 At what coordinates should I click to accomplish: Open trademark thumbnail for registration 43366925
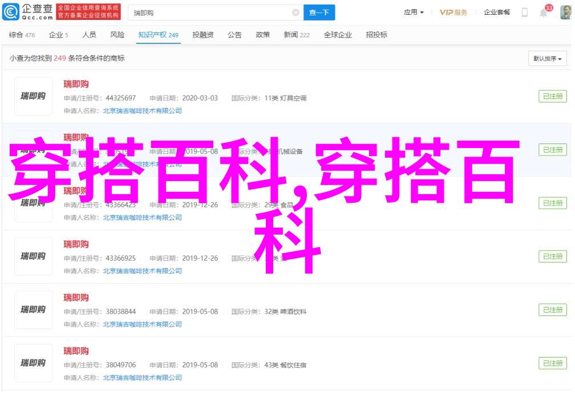33,256
